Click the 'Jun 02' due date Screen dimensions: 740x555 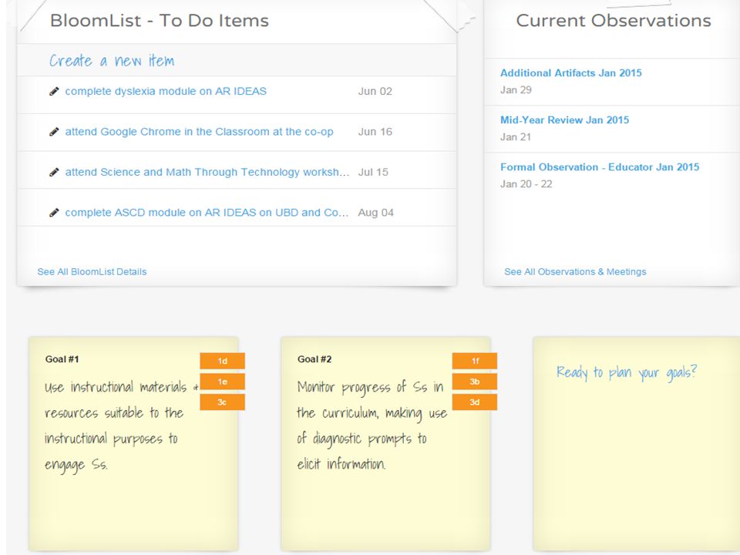[x=375, y=92]
